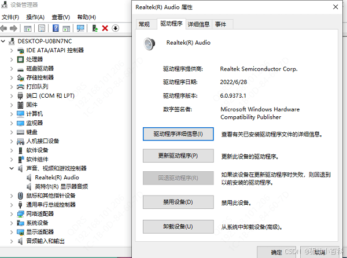Click the print queues (打印队列) icon
The height and width of the screenshot is (258, 347).
20,87
